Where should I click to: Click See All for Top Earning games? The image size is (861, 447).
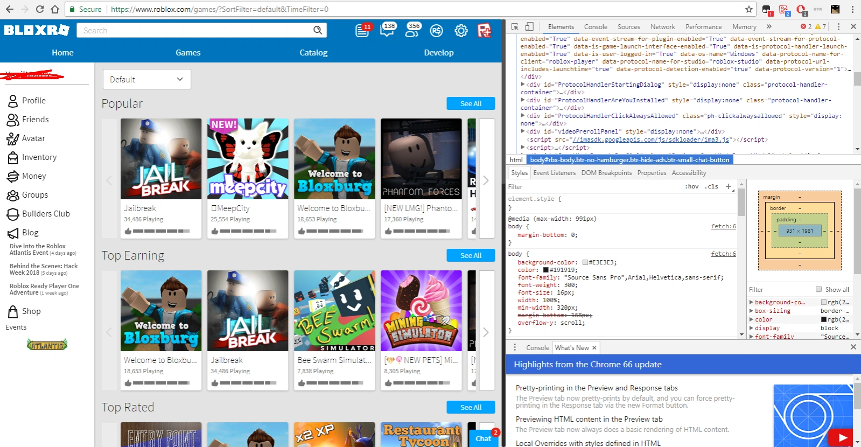click(471, 255)
